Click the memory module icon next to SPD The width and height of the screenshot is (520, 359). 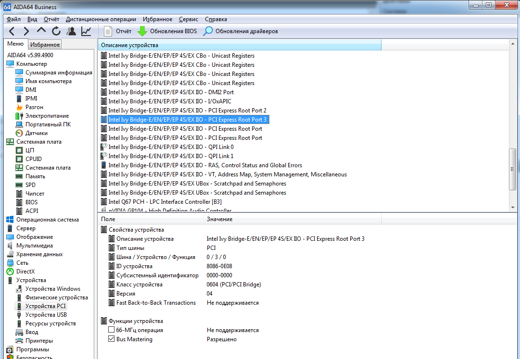click(19, 185)
